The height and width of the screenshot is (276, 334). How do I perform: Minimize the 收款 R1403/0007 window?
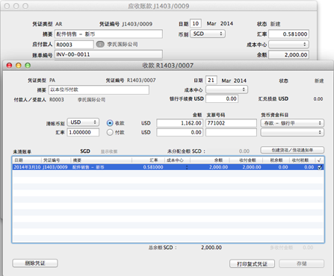(x=19, y=66)
